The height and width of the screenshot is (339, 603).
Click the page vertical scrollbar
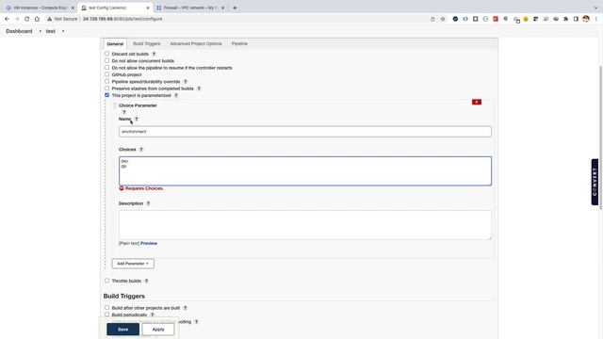(x=601, y=137)
